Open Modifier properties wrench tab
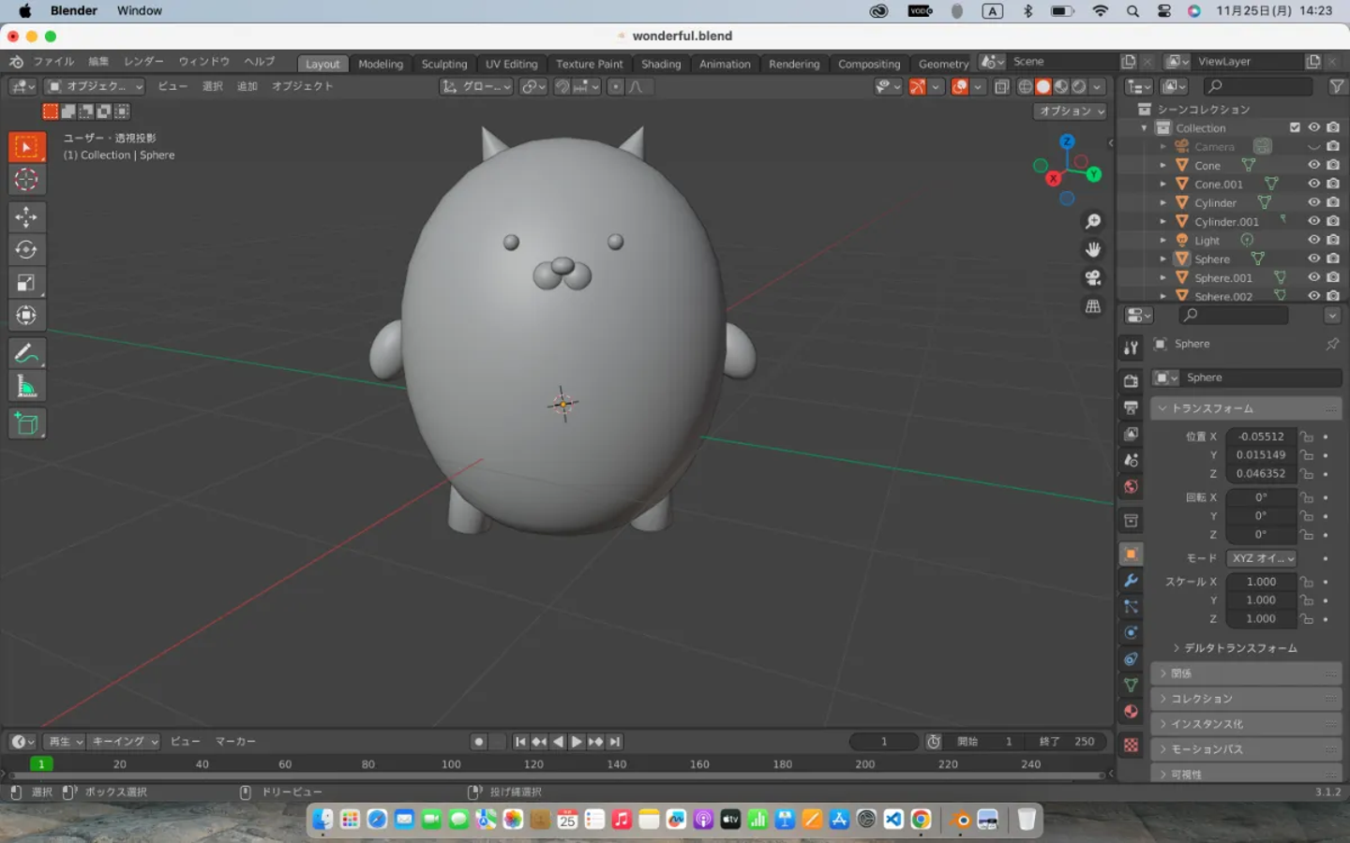Image resolution: width=1350 pixels, height=843 pixels. coord(1132,581)
